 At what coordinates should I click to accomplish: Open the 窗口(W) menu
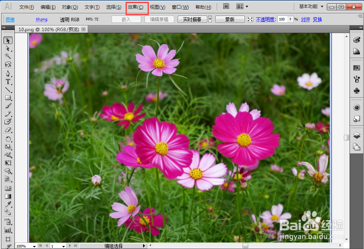(180, 7)
